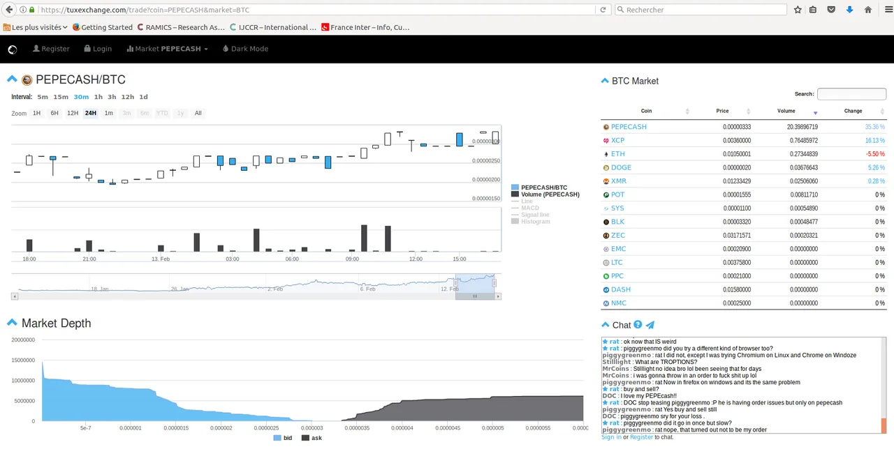Click the DASH coin icon
894x449 pixels.
point(606,290)
